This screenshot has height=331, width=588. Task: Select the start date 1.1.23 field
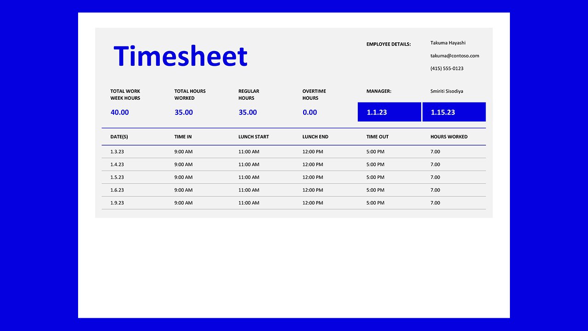click(x=389, y=112)
